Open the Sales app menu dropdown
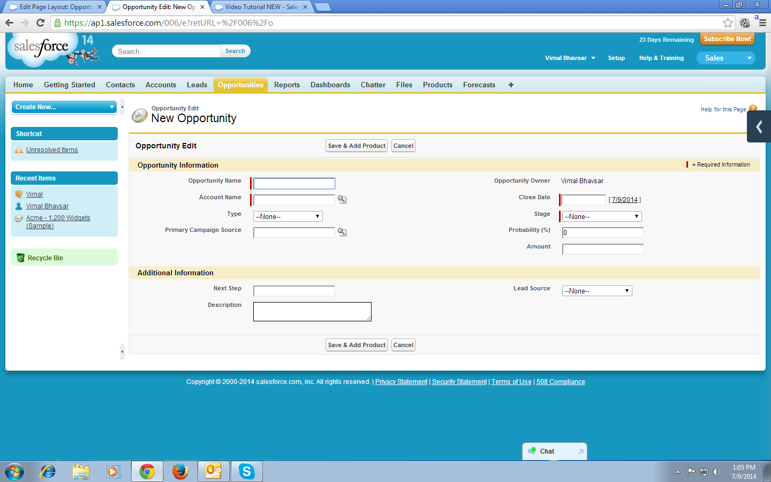The image size is (771, 482). click(726, 58)
